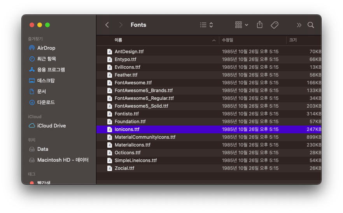The height and width of the screenshot is (213, 343).
Task: Click the cloud icon beside iCloud Drive
Action: pyautogui.click(x=32, y=126)
